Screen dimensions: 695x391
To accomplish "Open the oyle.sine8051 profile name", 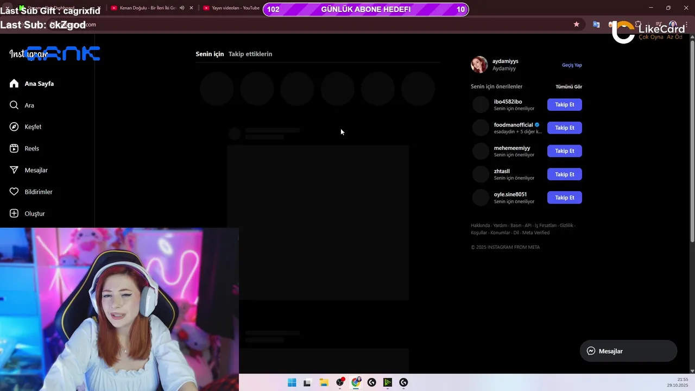I will tap(510, 194).
